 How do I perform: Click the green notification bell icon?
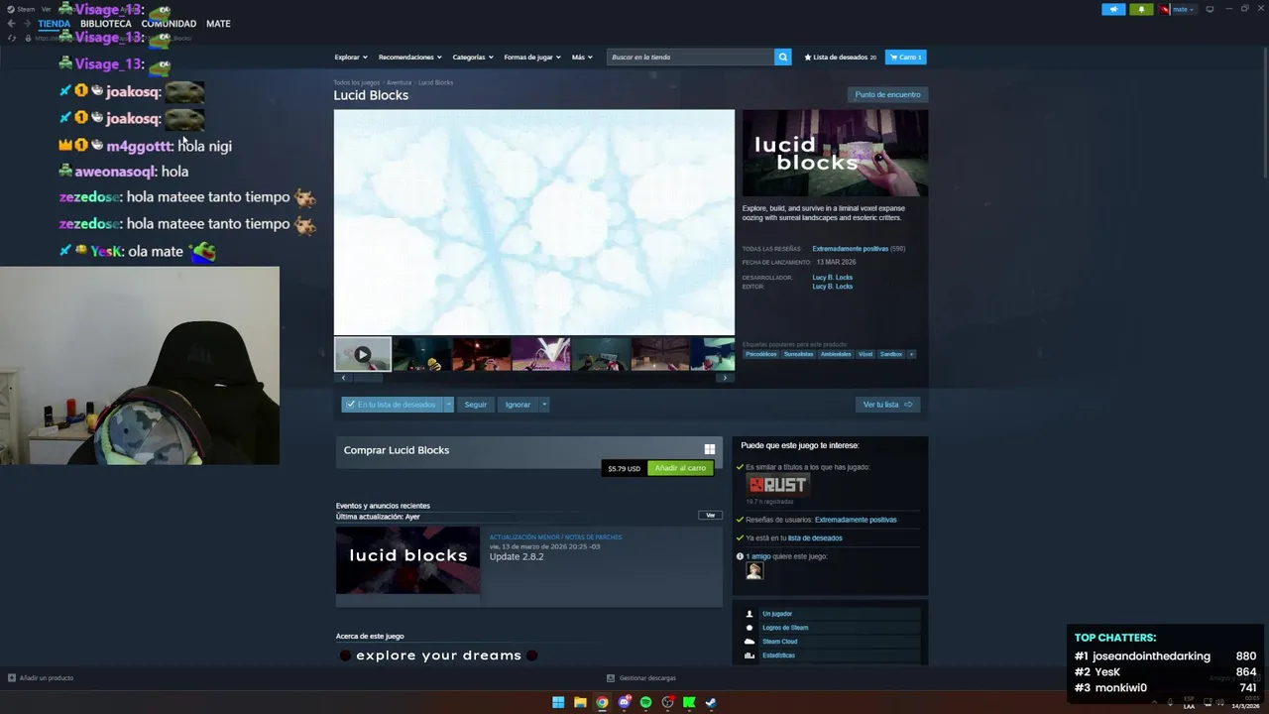[x=1141, y=9]
